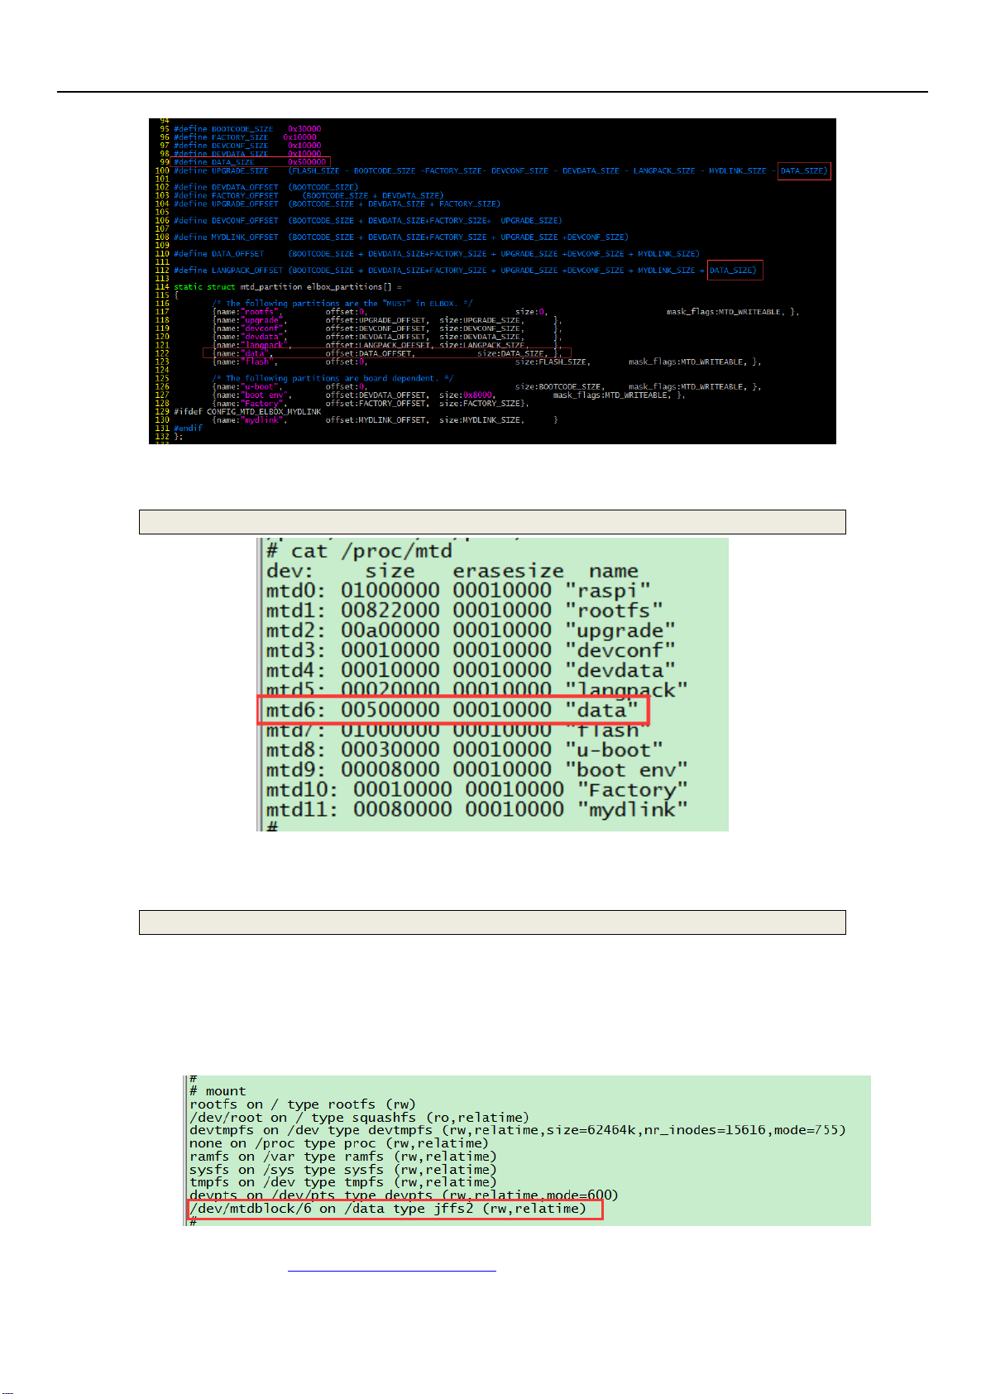Click the {name:"rootfs" partition entry line
986x1394 pixels.
pyautogui.click(x=505, y=312)
